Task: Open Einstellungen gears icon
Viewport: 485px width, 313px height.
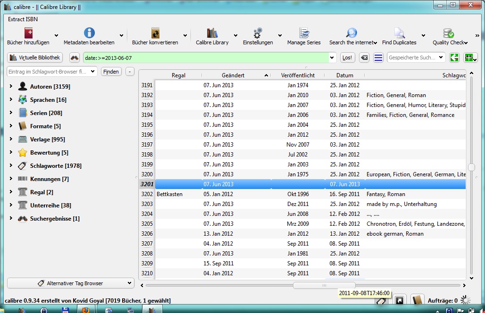Action: pyautogui.click(x=258, y=33)
